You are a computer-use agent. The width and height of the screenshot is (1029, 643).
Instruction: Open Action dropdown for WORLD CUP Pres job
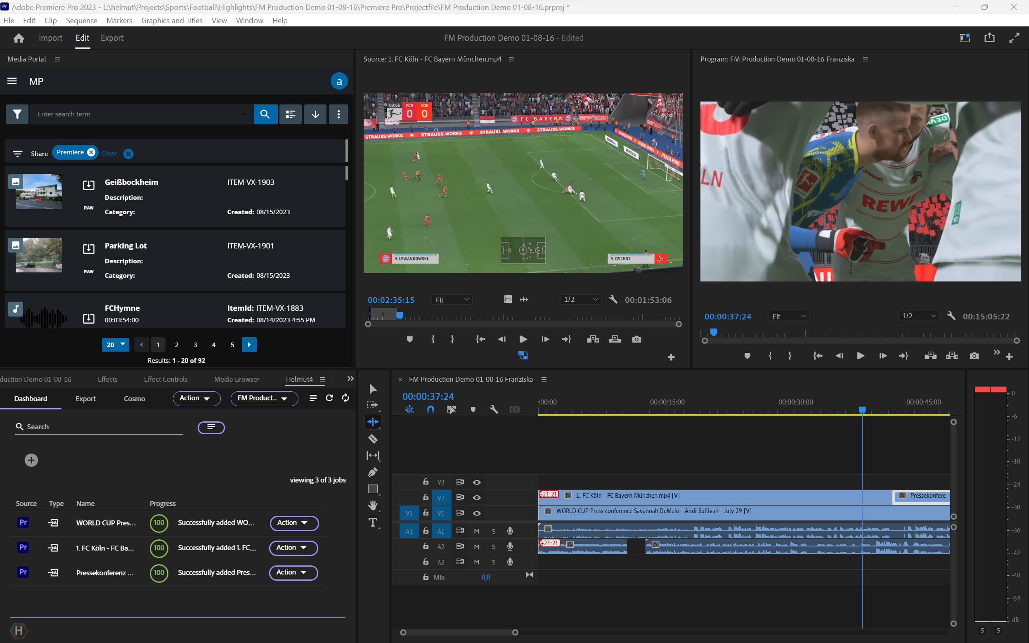coord(294,523)
